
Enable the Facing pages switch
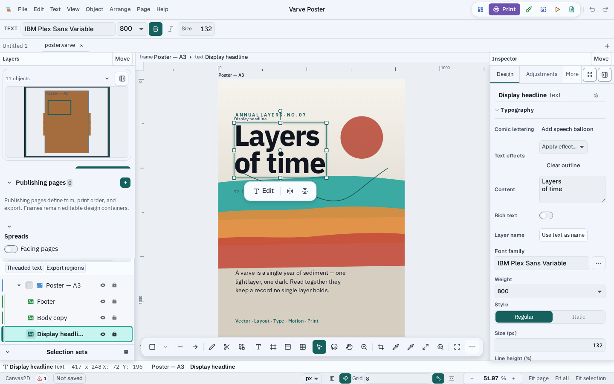pos(11,249)
